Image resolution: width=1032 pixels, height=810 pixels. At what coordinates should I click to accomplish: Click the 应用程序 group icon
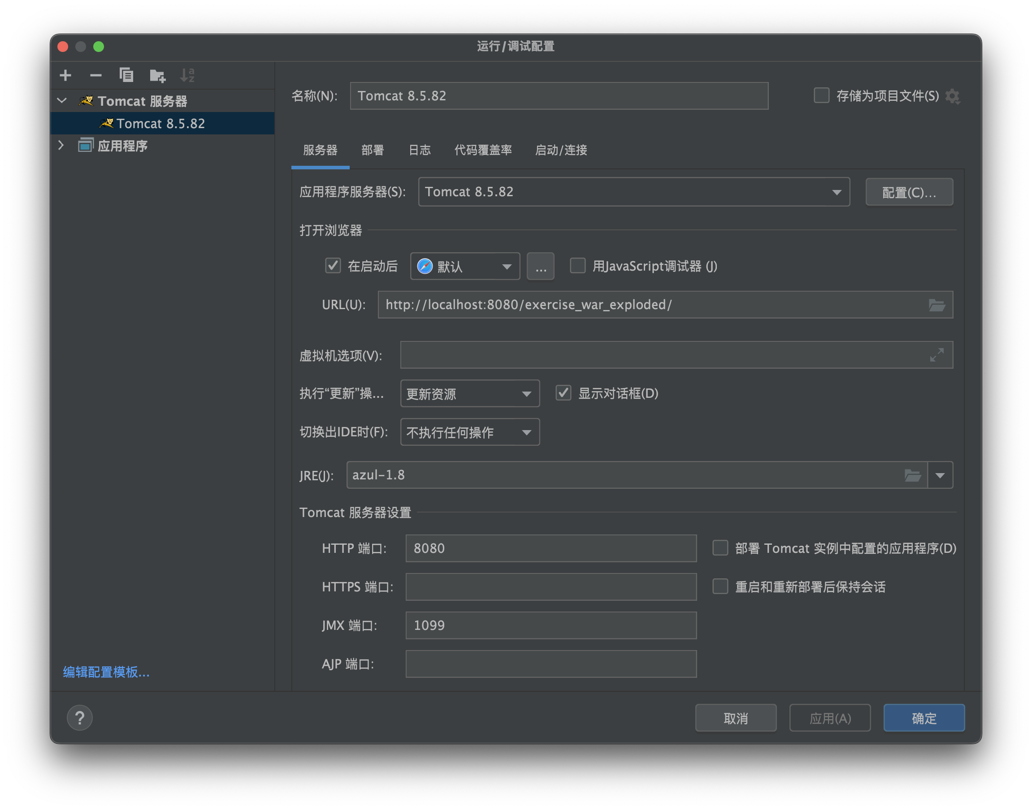click(x=86, y=146)
